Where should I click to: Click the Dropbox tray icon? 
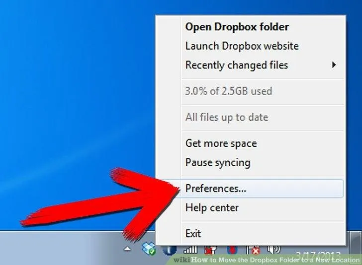click(149, 249)
